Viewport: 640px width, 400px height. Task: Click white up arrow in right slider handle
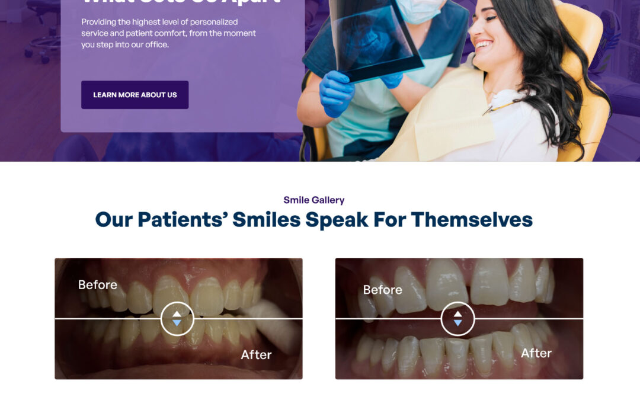tap(457, 314)
